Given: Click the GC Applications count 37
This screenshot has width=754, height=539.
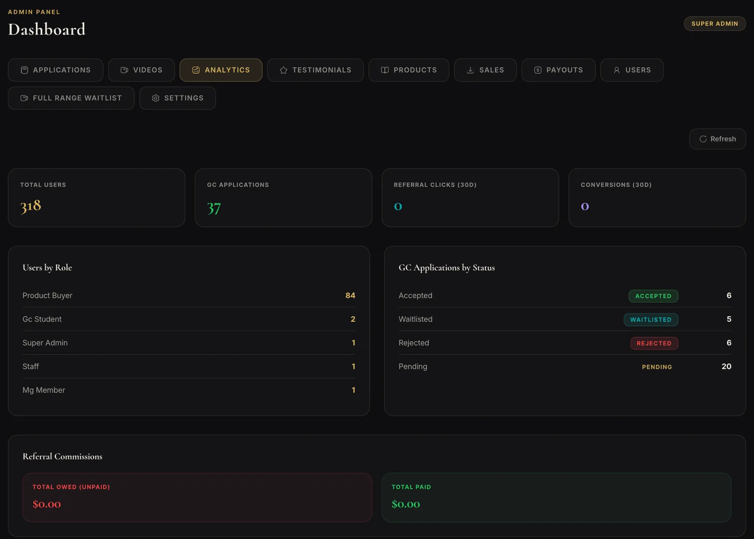Looking at the screenshot, I should [214, 207].
